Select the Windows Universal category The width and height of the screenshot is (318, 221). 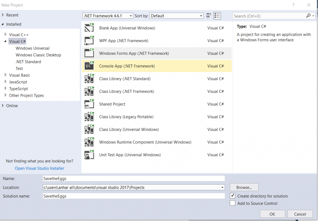32,48
